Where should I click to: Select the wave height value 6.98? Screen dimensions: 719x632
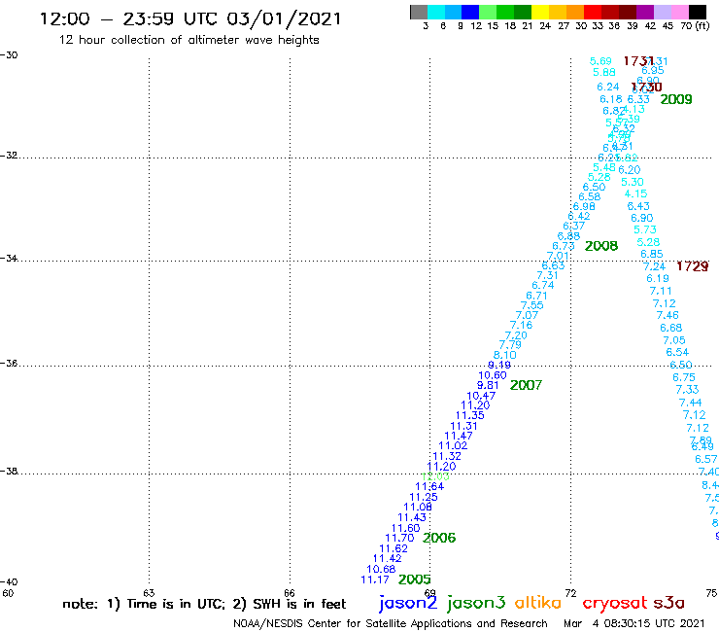pyautogui.click(x=584, y=206)
